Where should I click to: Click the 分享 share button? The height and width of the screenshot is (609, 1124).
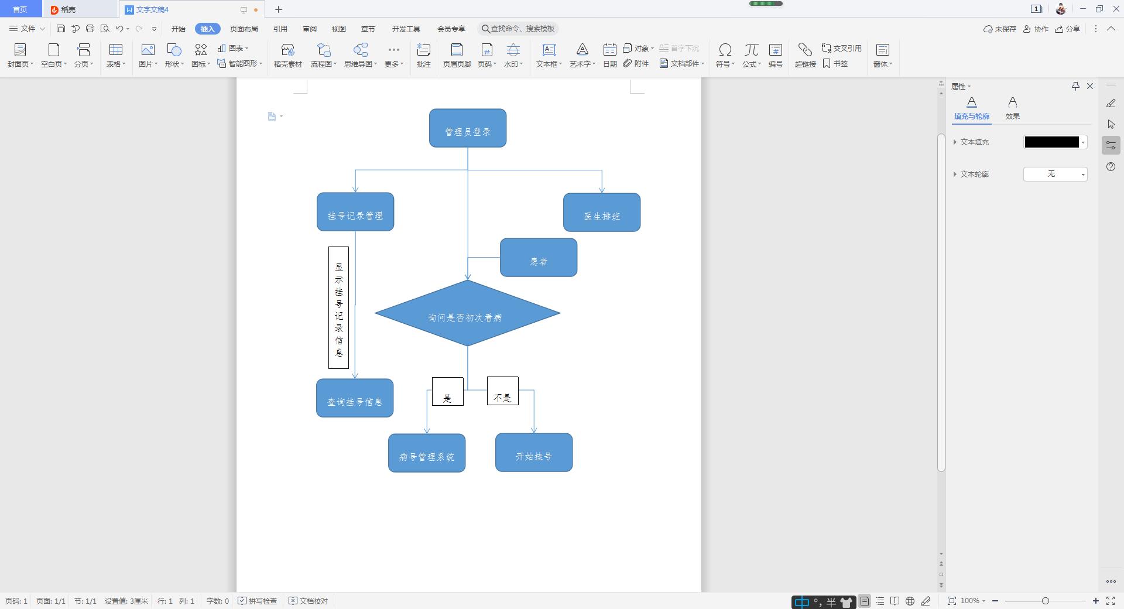click(x=1067, y=29)
